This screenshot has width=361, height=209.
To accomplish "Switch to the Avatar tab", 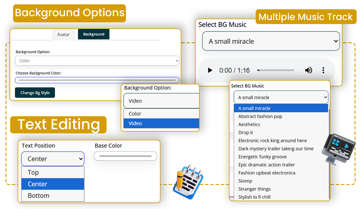I will click(63, 34).
